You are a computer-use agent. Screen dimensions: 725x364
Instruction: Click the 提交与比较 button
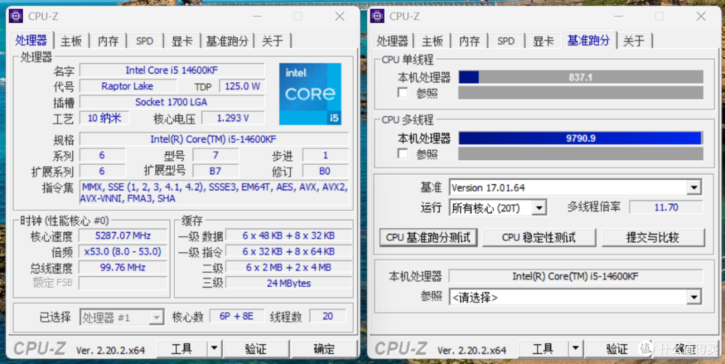pos(653,237)
